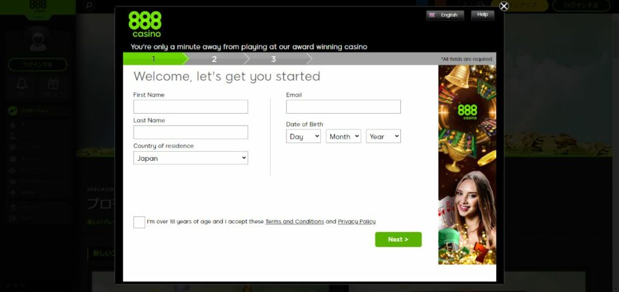
Task: Click the Email input field
Action: pyautogui.click(x=343, y=106)
